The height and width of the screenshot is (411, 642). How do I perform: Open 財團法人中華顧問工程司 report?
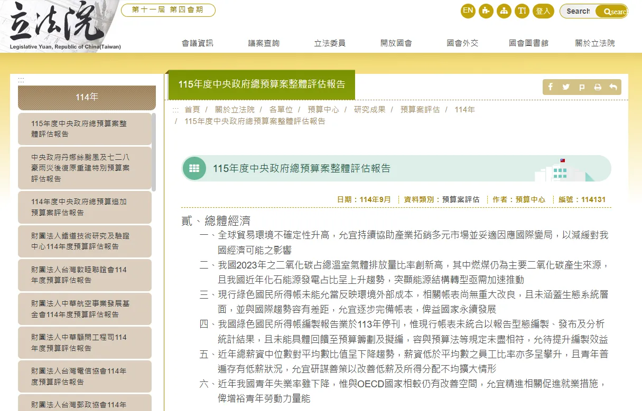pos(85,343)
